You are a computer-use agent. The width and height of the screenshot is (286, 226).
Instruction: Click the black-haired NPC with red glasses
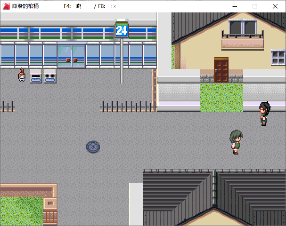pos(264,113)
